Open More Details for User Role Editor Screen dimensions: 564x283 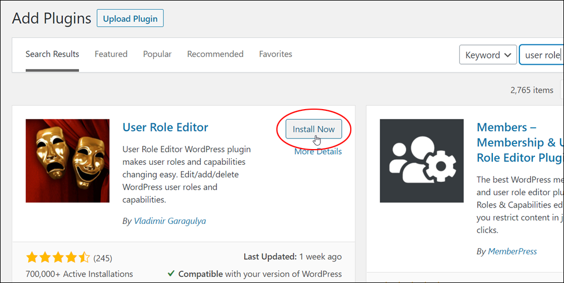[x=318, y=151]
